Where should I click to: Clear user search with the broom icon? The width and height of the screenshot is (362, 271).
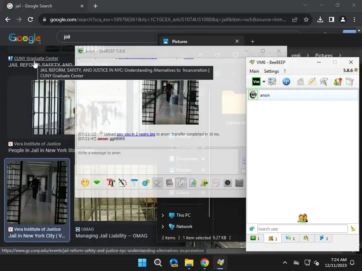tap(353, 229)
